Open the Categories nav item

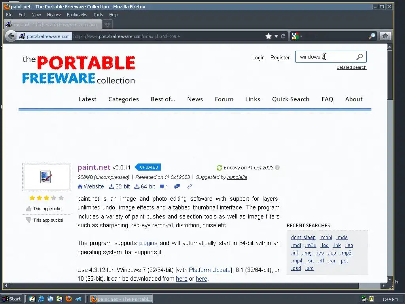pyautogui.click(x=123, y=99)
